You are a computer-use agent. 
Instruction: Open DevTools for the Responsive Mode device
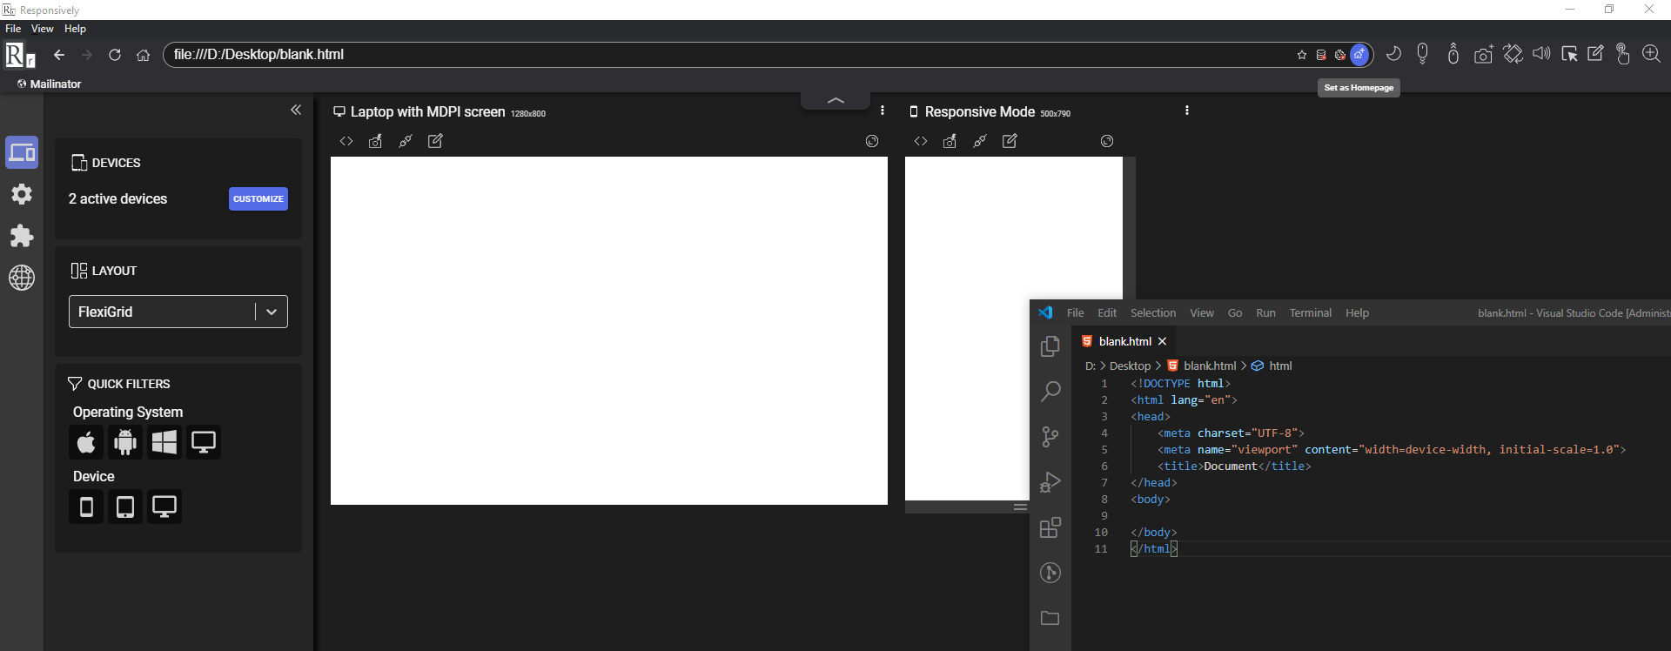click(x=921, y=141)
